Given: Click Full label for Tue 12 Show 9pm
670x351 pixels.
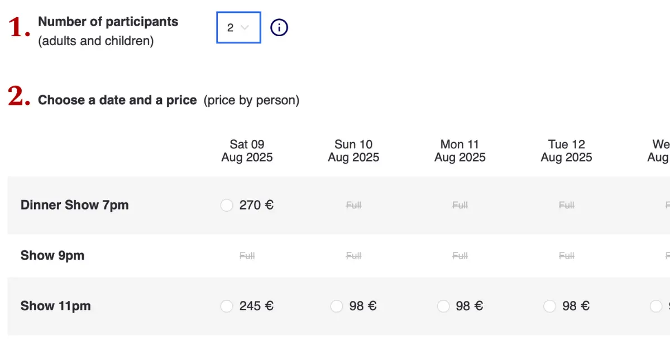Looking at the screenshot, I should click(x=566, y=256).
